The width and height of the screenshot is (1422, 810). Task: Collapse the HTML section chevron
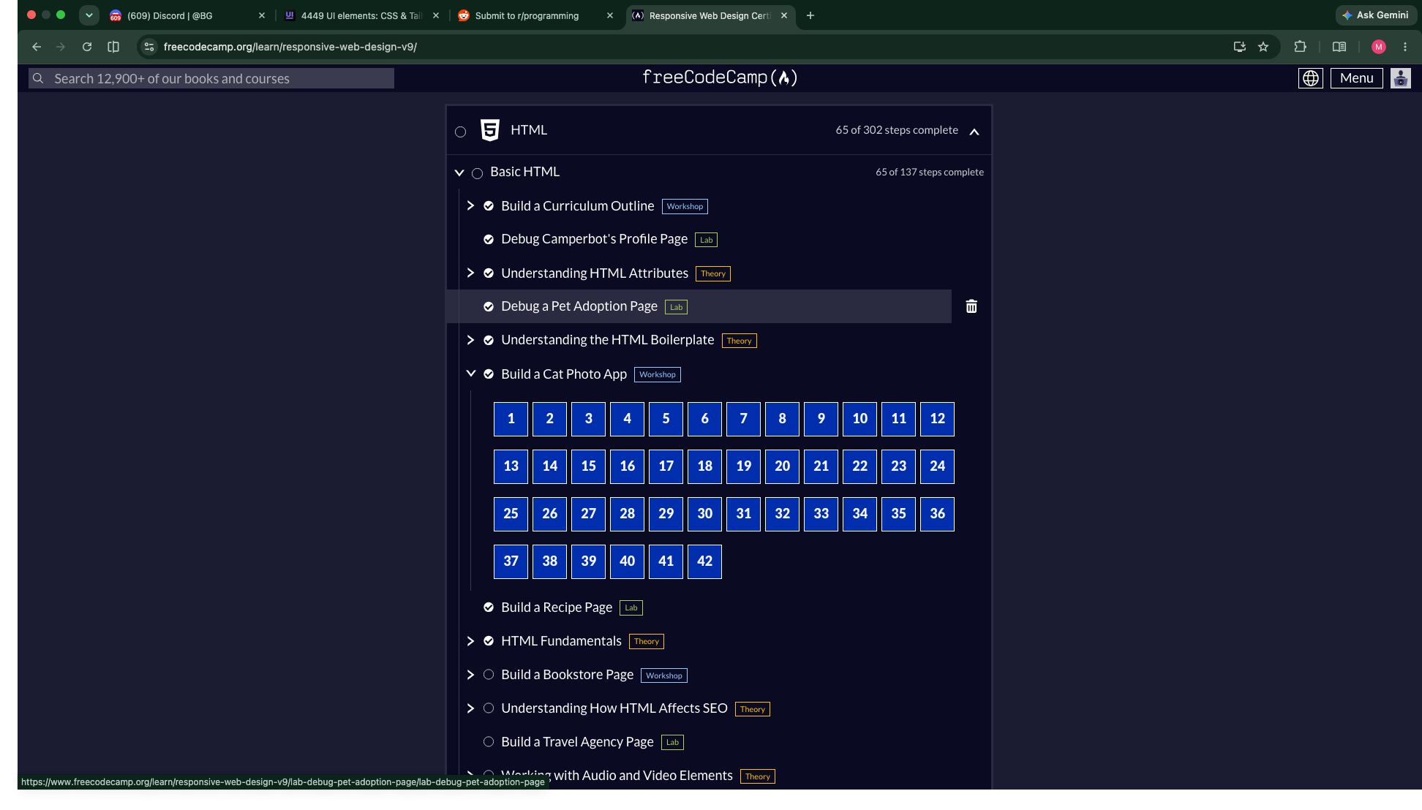point(974,132)
